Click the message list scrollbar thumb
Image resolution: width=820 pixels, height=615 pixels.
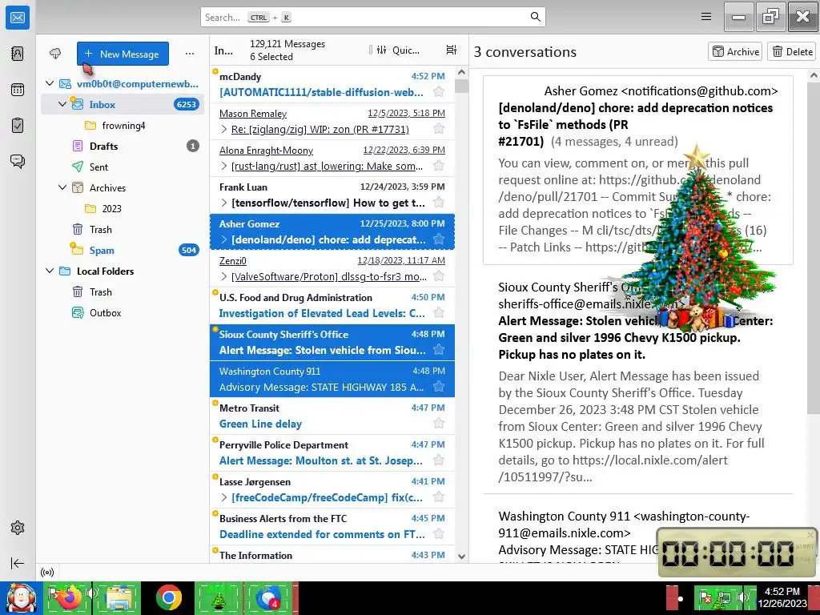pyautogui.click(x=461, y=86)
